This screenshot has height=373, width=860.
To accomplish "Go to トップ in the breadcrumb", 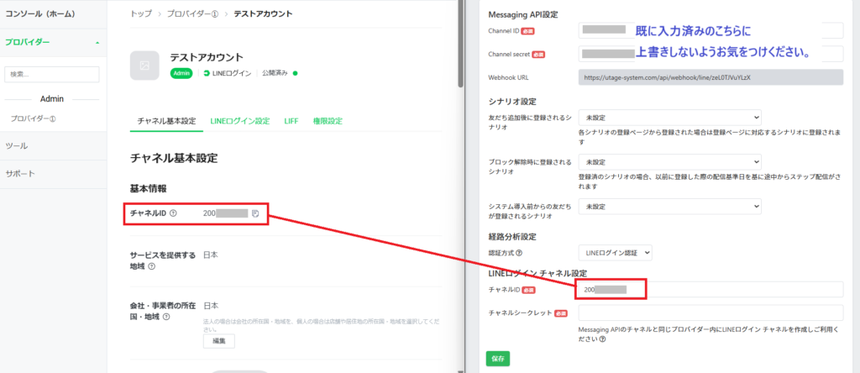I will 141,14.
